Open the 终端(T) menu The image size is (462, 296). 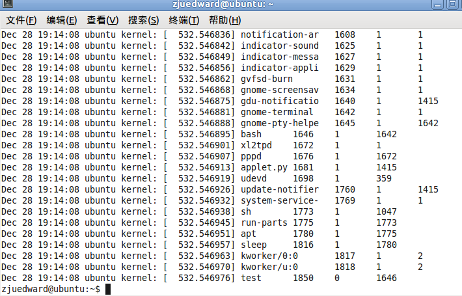[184, 20]
